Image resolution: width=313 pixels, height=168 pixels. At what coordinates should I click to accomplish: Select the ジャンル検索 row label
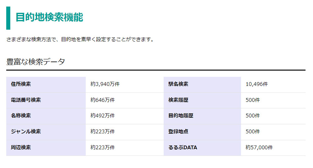[26, 132]
